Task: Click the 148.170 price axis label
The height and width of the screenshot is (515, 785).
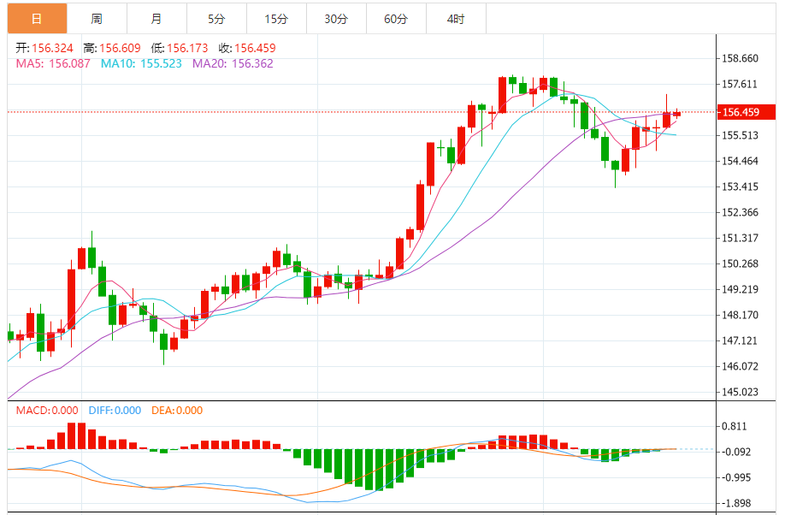Action: [740, 315]
